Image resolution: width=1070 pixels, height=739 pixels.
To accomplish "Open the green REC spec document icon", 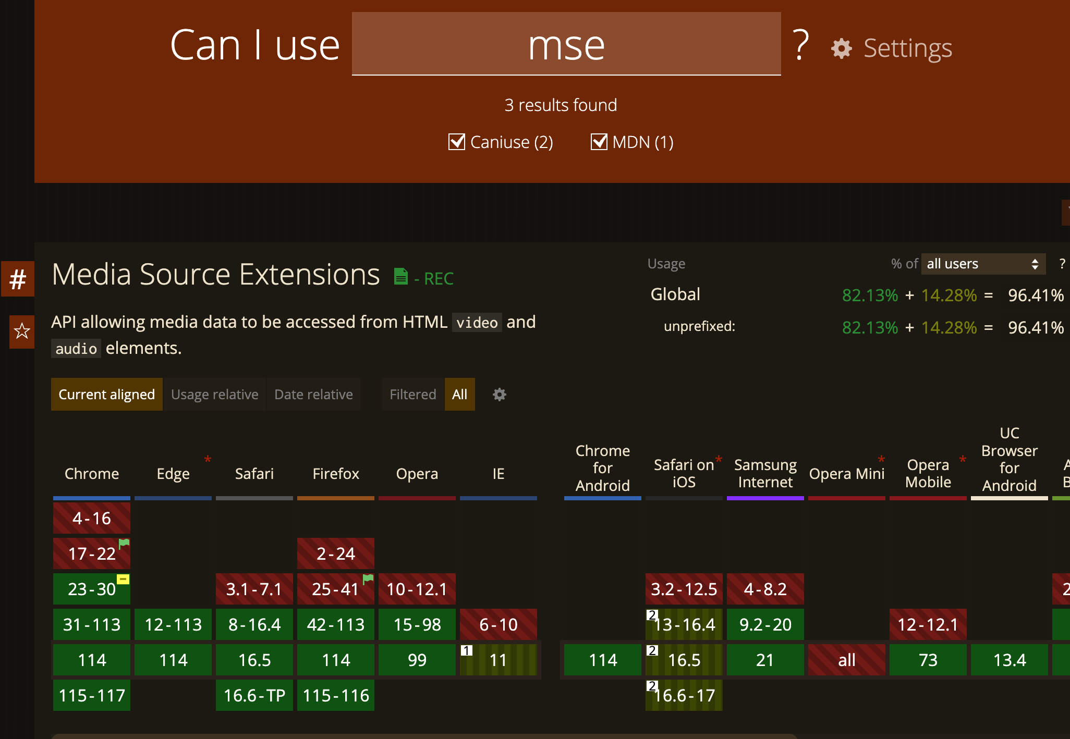I will (x=400, y=276).
